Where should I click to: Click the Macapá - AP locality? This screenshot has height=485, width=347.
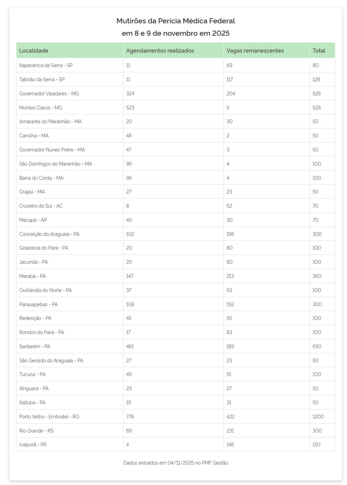(33, 220)
